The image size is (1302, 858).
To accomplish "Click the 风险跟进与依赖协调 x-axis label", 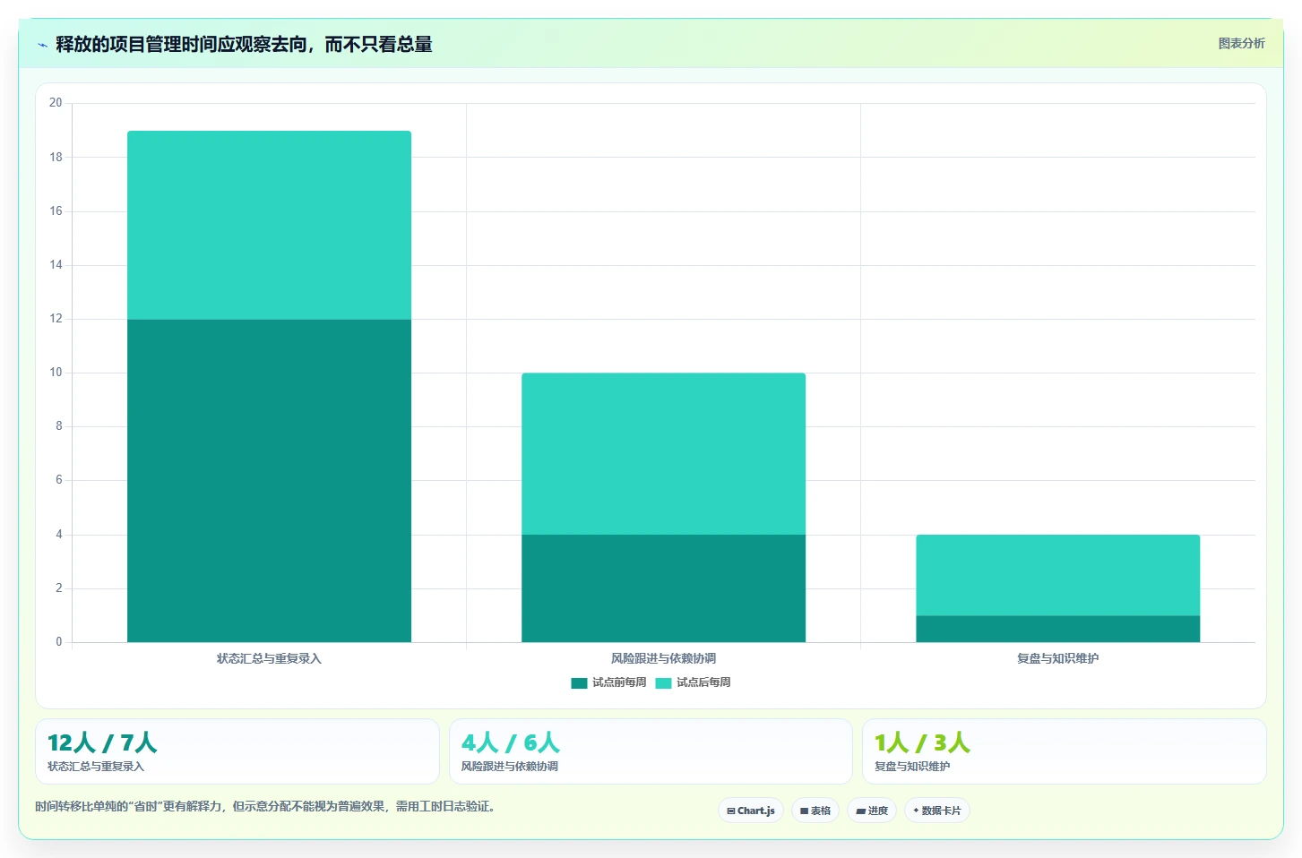I will pos(663,658).
